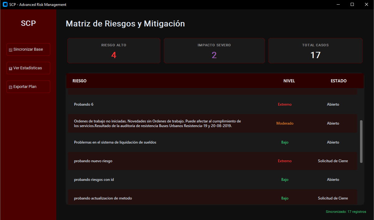The width and height of the screenshot is (374, 220).
Task: Click the sync icon on Sincronizar Base
Action: tap(11, 50)
